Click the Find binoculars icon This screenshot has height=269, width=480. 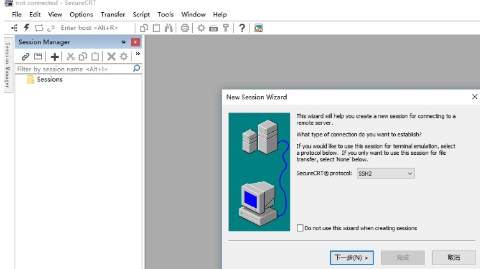click(x=169, y=28)
